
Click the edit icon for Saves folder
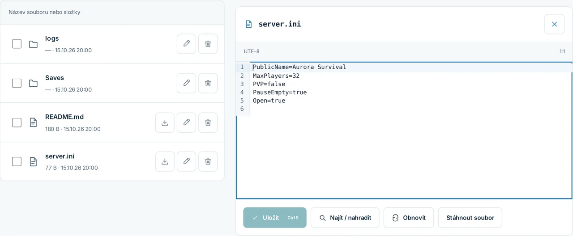pos(186,83)
